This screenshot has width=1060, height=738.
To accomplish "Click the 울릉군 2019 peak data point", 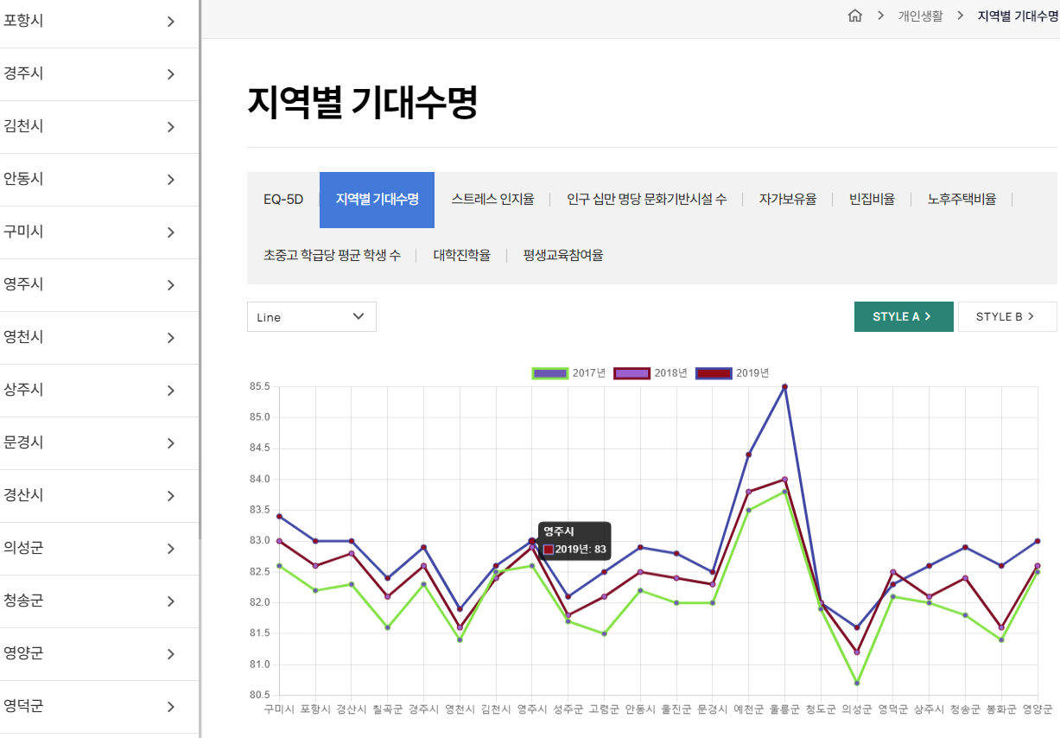I will 784,386.
